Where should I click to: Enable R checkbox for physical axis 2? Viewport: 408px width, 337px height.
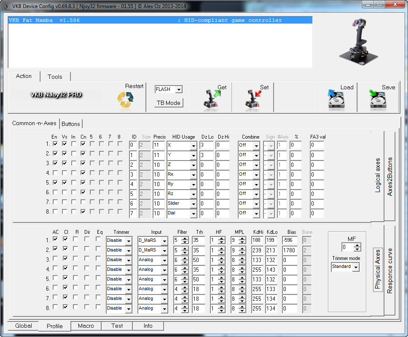point(75,249)
